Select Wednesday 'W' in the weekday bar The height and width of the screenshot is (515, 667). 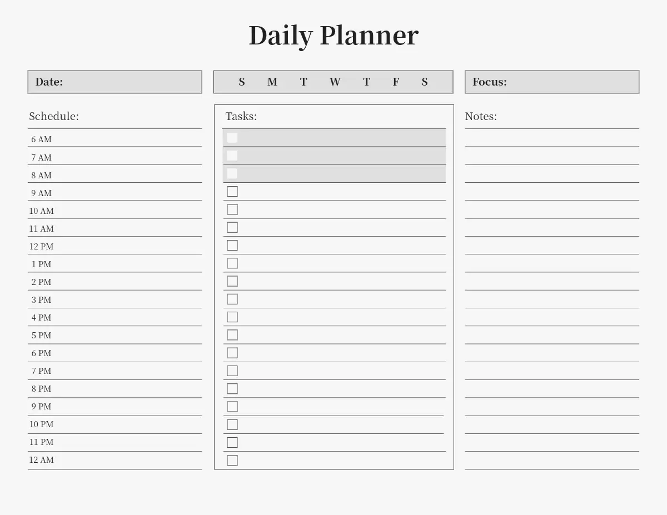(335, 82)
